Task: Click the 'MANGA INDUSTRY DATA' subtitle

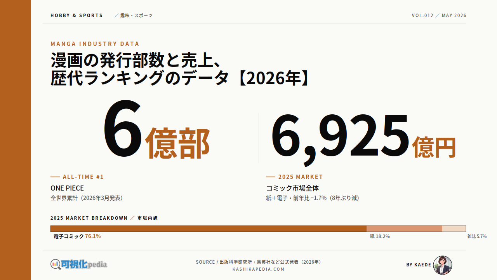Action: point(95,44)
